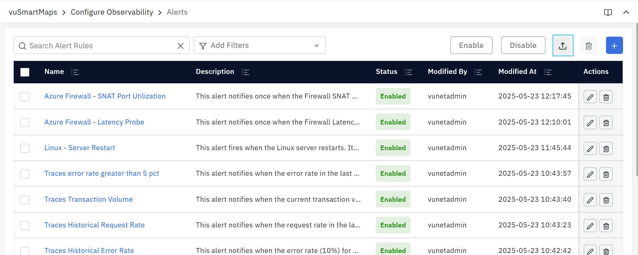Screen dimensions: 638x255
Task: Select the Azure Firewall - Latency Probe checkbox
Action: click(25, 123)
